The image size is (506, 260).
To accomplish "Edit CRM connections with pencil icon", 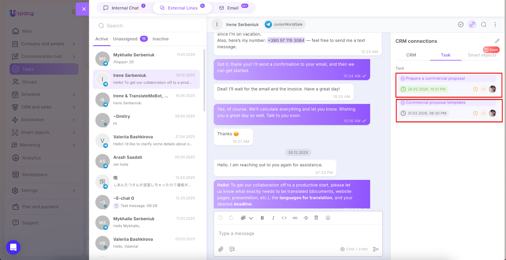I will pos(497,41).
